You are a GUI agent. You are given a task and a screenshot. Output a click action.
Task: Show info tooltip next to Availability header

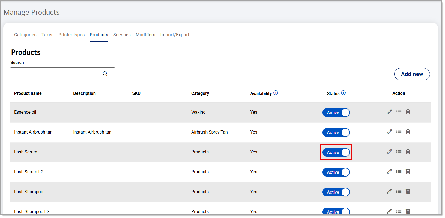coord(276,93)
